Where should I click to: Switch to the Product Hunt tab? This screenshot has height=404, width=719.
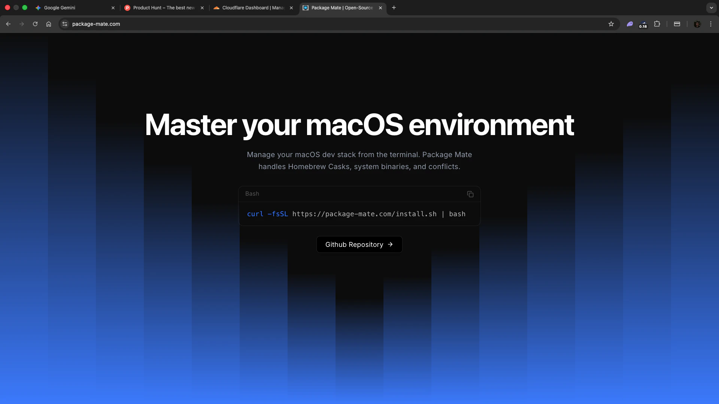pos(161,7)
